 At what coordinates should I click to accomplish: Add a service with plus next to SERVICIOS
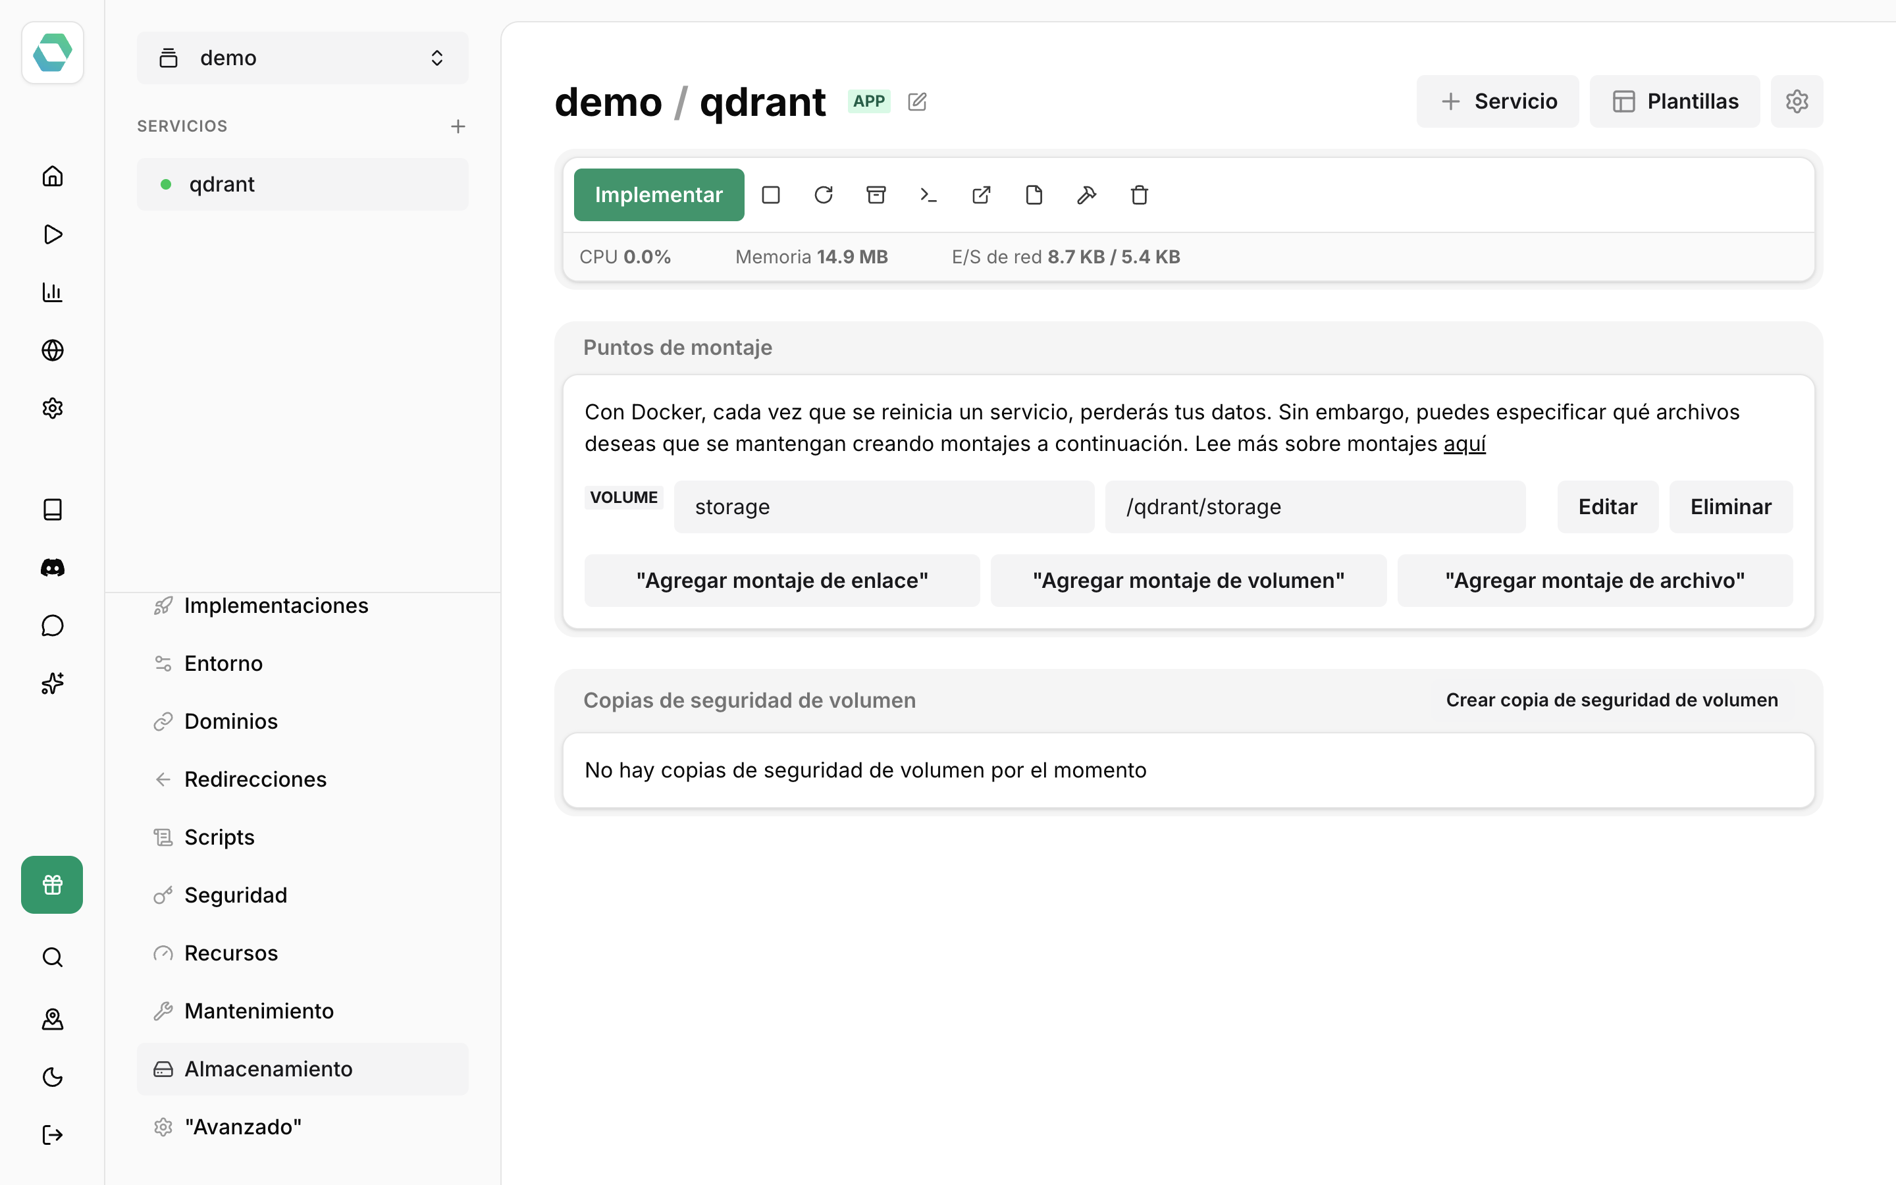pyautogui.click(x=458, y=126)
